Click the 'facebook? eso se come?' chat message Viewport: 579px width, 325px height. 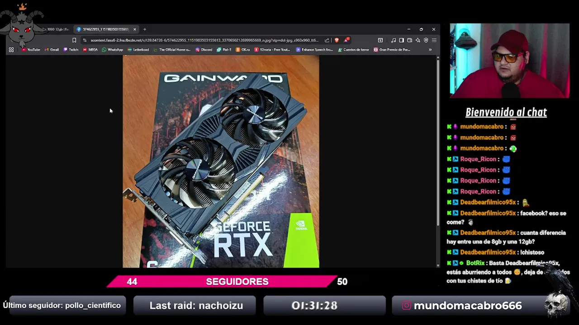506,218
